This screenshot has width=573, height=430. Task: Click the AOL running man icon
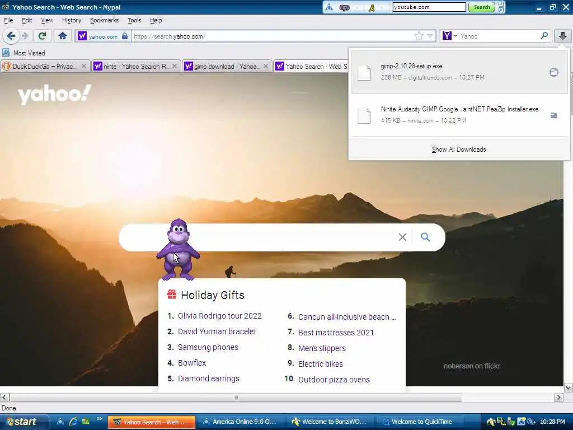point(372,7)
